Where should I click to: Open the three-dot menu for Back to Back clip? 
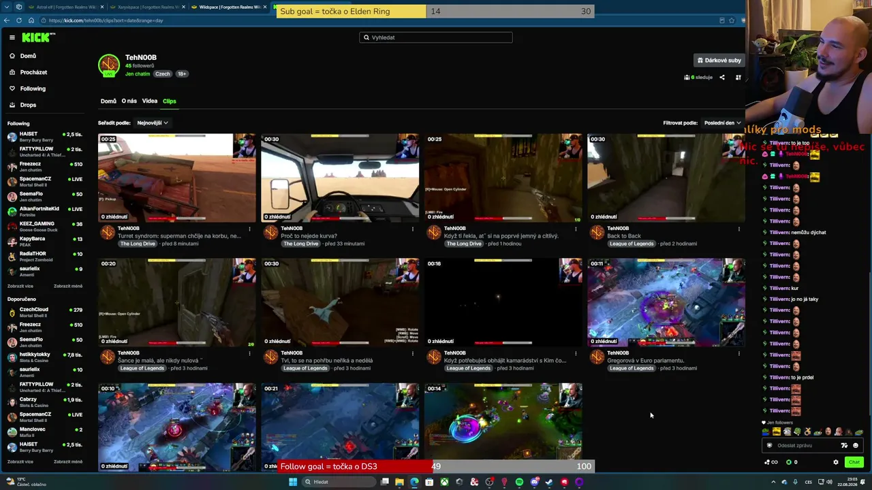coord(739,229)
